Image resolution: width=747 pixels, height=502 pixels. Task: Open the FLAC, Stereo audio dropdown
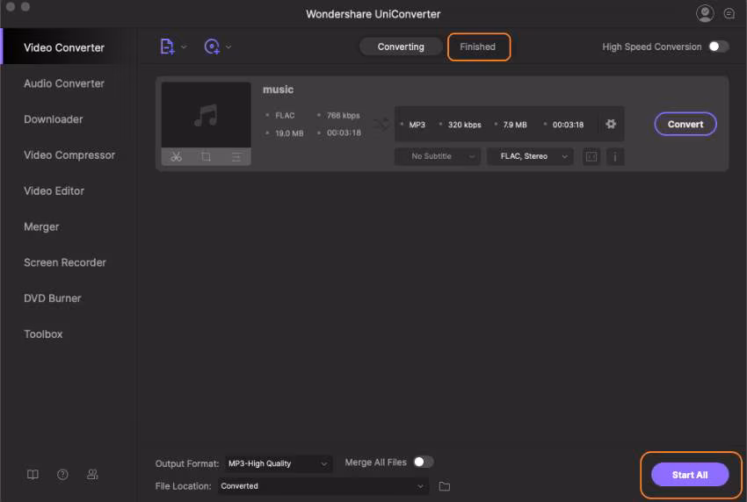(530, 156)
